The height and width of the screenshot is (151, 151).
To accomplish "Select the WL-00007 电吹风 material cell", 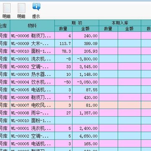I will [x=32, y=105].
